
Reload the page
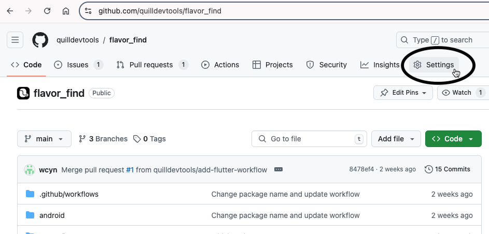pos(47,11)
